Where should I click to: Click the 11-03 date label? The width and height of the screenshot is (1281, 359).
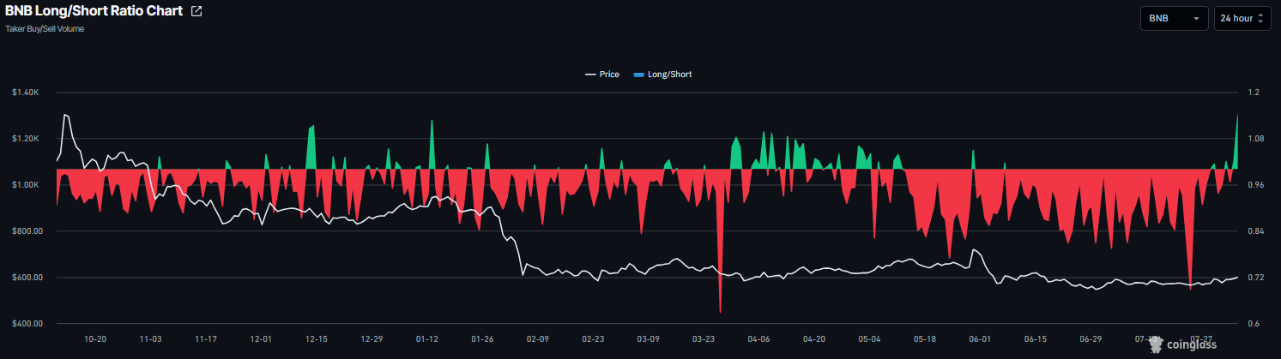150,339
